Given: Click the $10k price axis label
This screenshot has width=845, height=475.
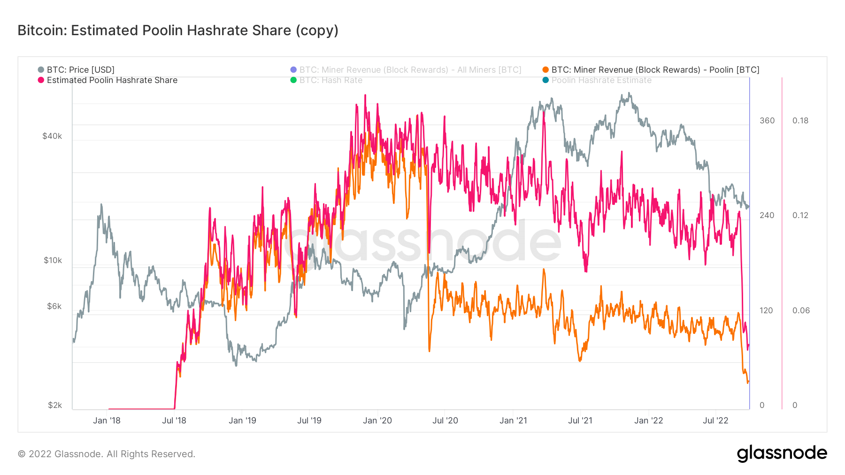Looking at the screenshot, I should [53, 260].
